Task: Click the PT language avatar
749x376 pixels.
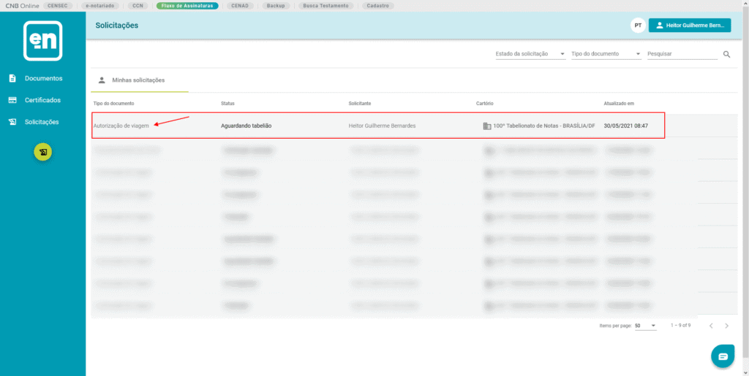Action: [x=638, y=26]
